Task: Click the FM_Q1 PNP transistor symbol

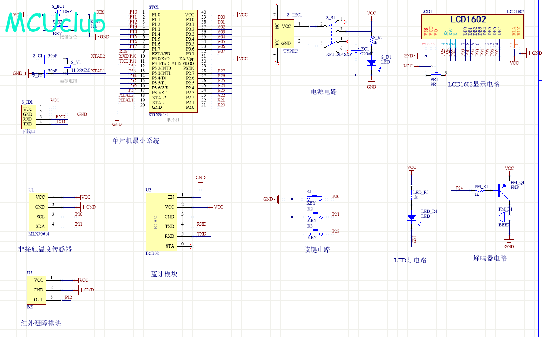Action: [504, 190]
